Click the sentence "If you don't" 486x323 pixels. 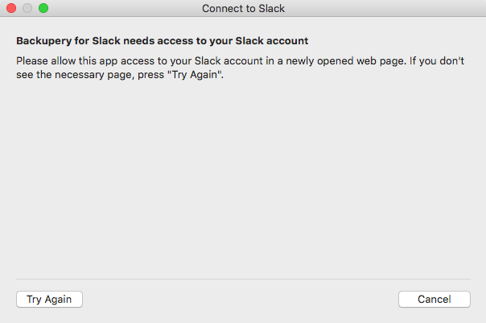coord(439,61)
